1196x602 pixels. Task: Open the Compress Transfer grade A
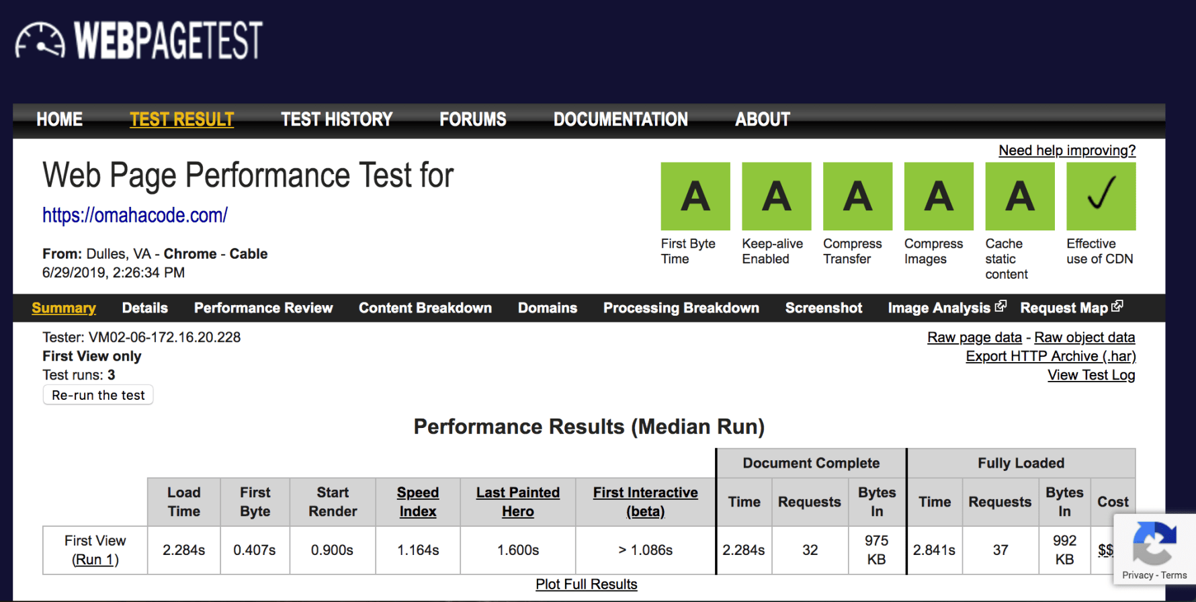[x=858, y=196]
